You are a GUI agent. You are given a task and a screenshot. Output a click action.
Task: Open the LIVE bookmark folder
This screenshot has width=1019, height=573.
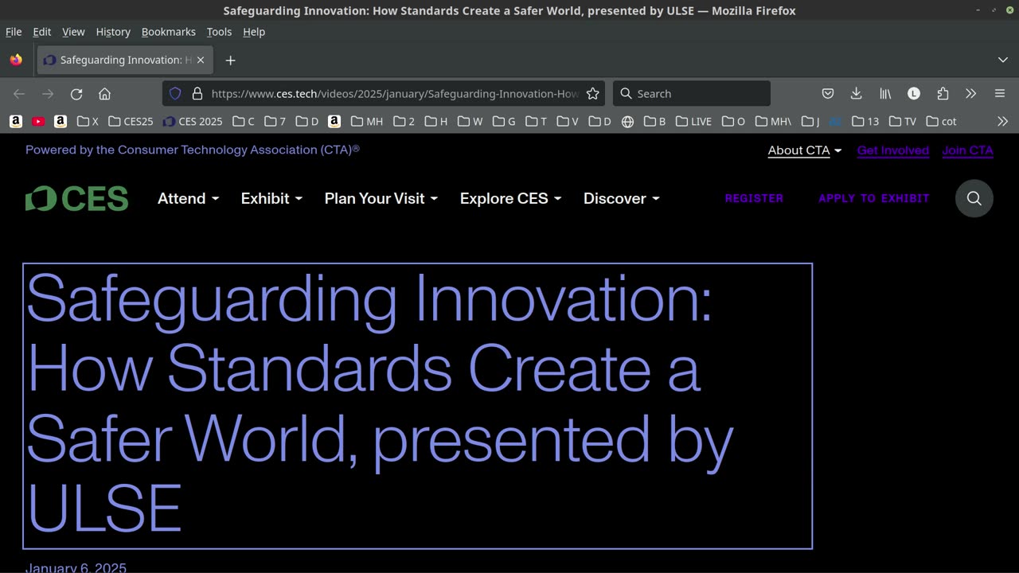point(693,122)
